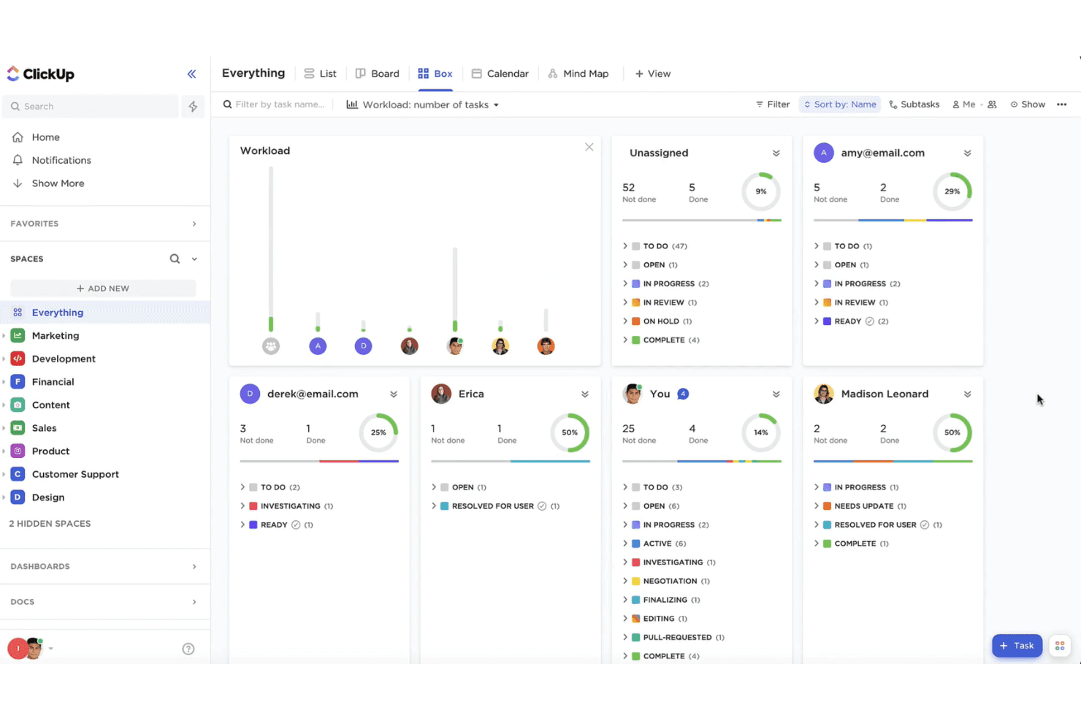Collapse the sidebar with the double-chevron icon
Viewport: 1081px width, 721px height.
[x=191, y=74]
